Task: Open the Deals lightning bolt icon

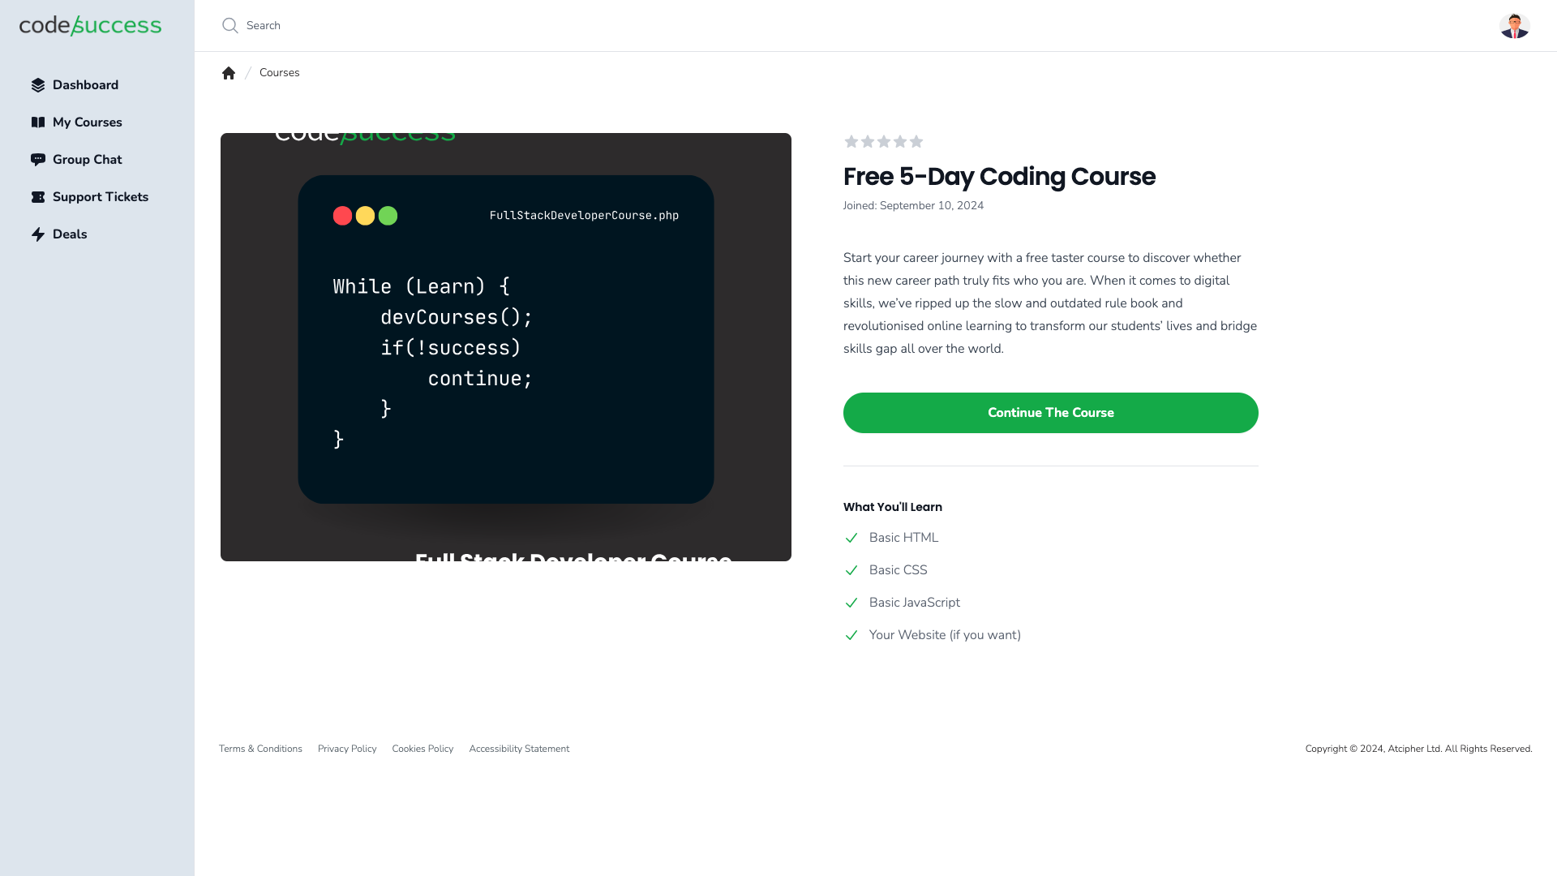Action: (x=38, y=234)
